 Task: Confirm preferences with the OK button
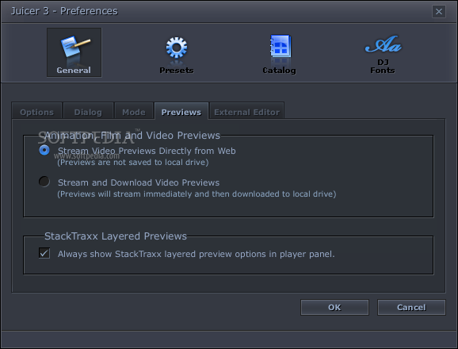coord(334,307)
